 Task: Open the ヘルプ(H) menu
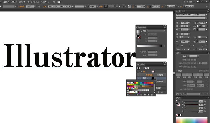click(45, 2)
